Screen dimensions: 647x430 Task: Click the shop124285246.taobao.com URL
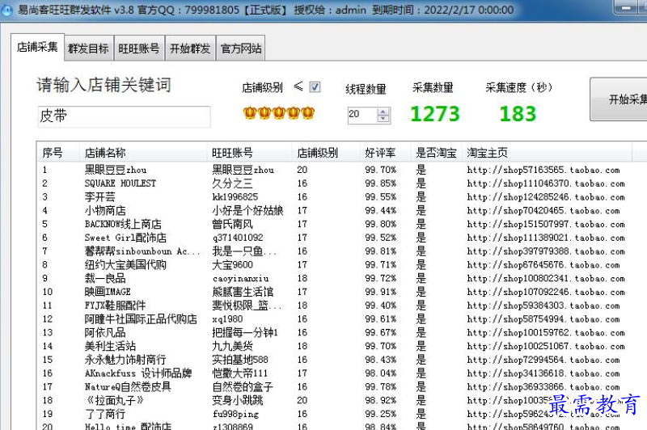pyautogui.click(x=545, y=197)
